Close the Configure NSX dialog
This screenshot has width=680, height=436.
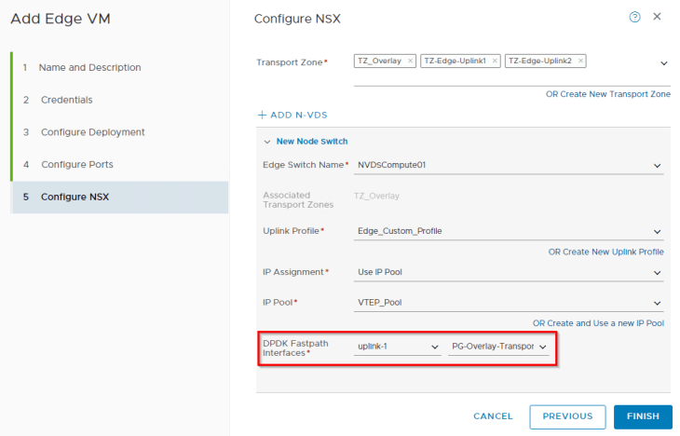pyautogui.click(x=658, y=17)
